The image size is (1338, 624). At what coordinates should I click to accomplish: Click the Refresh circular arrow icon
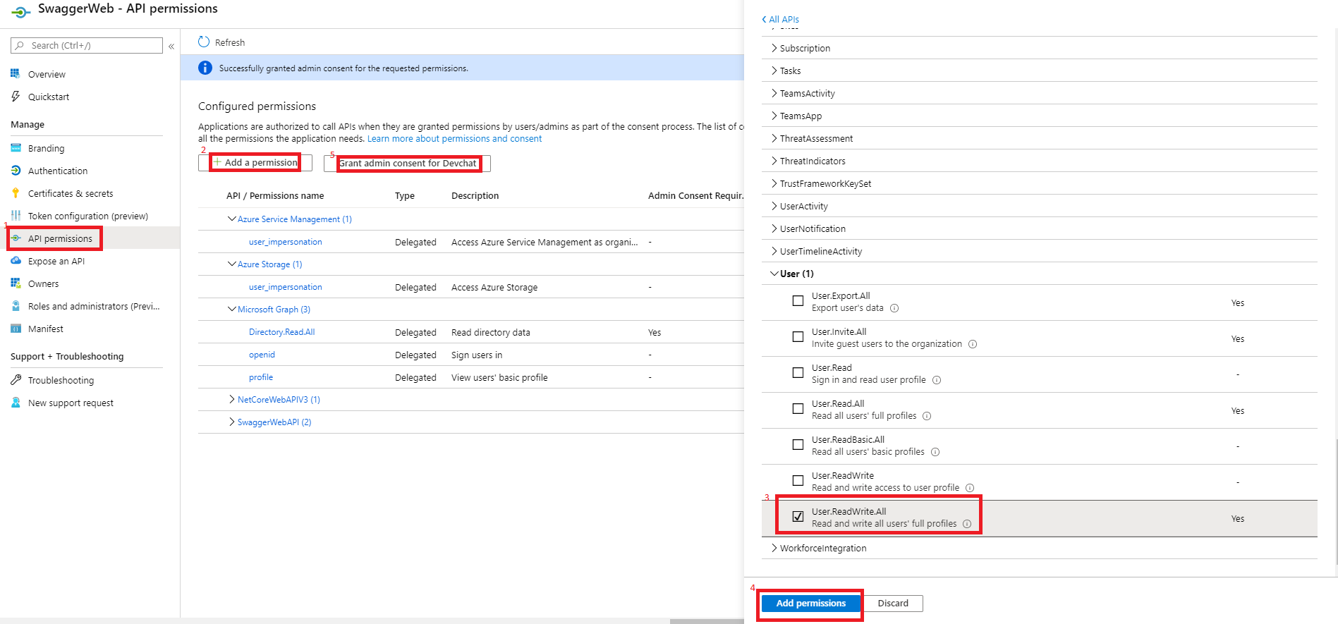204,42
